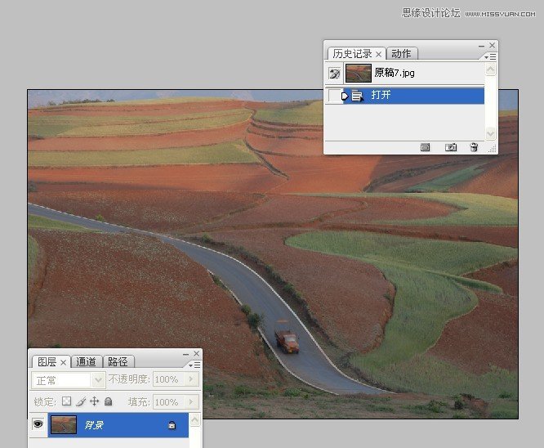Image resolution: width=544 pixels, height=448 pixels.
Task: Click Layers panel scroll up arrow
Action: 194,420
